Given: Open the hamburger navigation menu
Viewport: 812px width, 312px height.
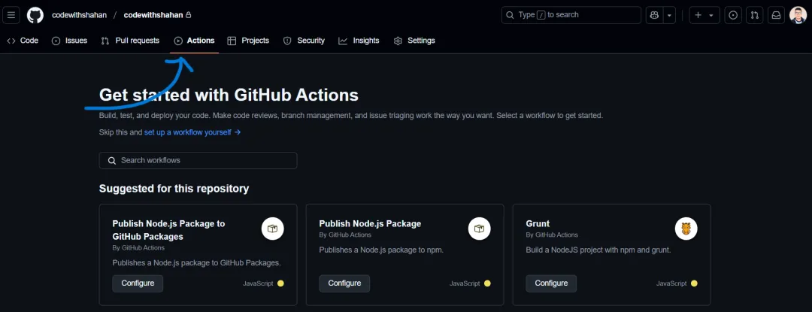Looking at the screenshot, I should coord(12,15).
